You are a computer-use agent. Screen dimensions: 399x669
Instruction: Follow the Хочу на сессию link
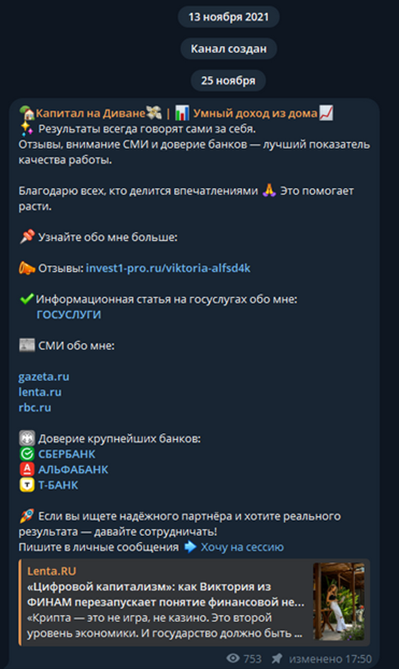click(242, 547)
